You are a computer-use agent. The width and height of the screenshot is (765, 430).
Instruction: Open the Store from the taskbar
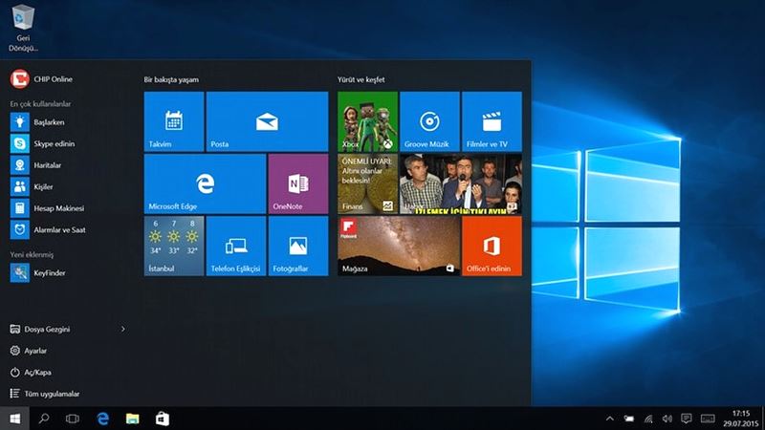pos(163,419)
